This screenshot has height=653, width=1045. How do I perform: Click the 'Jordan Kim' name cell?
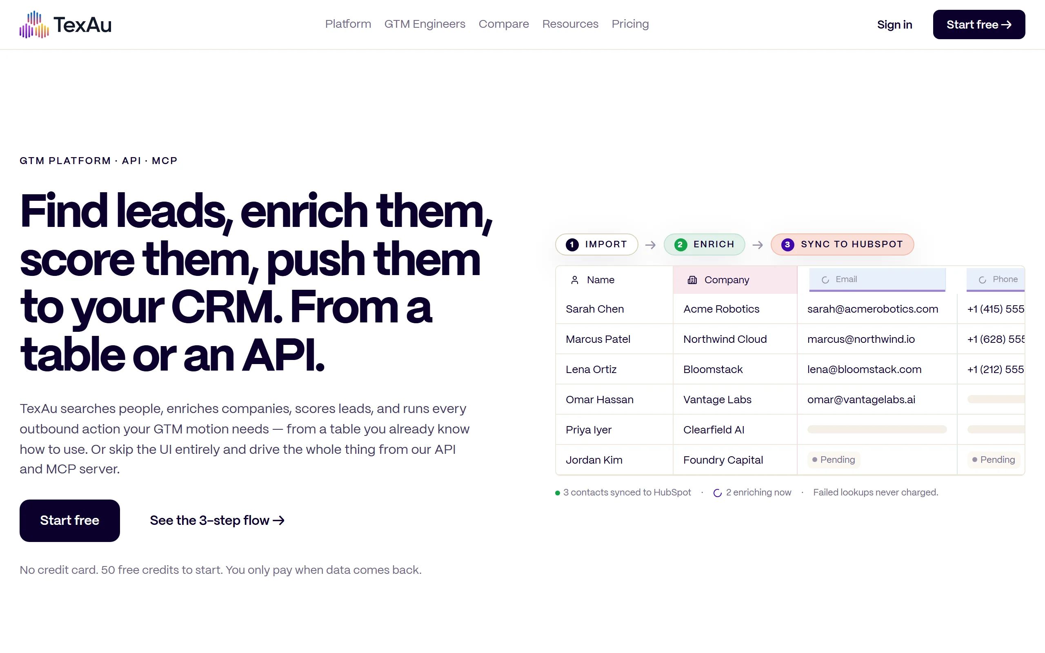pyautogui.click(x=614, y=460)
